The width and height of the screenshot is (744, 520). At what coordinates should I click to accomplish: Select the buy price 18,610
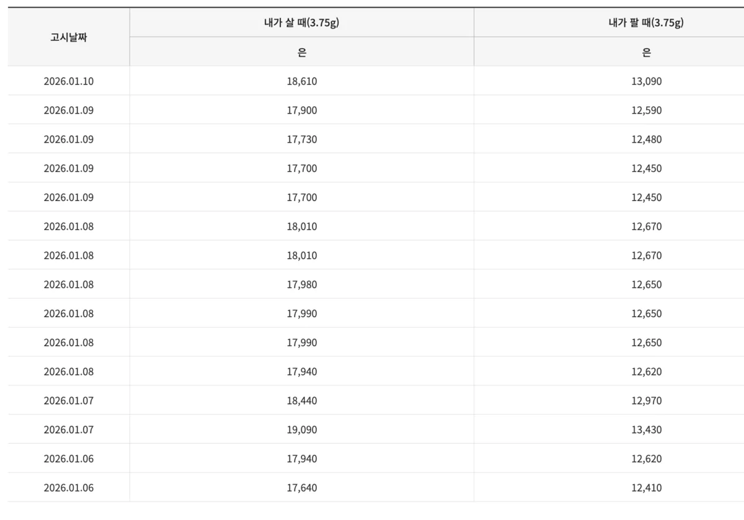(301, 81)
